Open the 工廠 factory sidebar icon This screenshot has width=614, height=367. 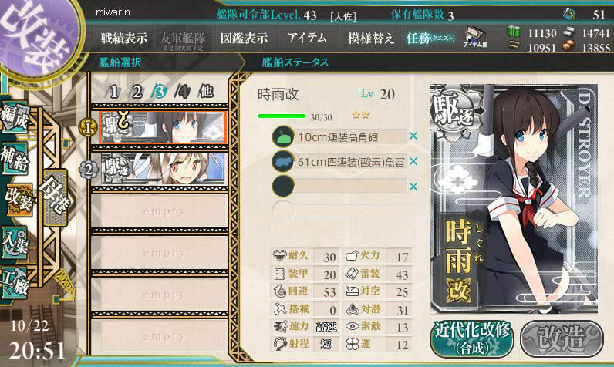click(15, 282)
